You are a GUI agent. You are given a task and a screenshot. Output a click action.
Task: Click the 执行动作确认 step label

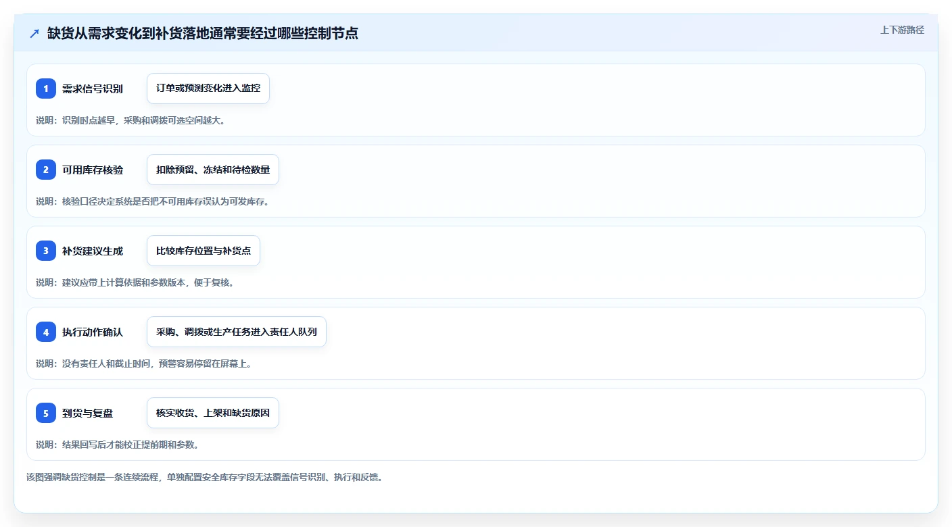click(x=93, y=332)
